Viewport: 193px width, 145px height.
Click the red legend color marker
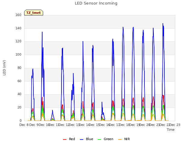(65, 140)
